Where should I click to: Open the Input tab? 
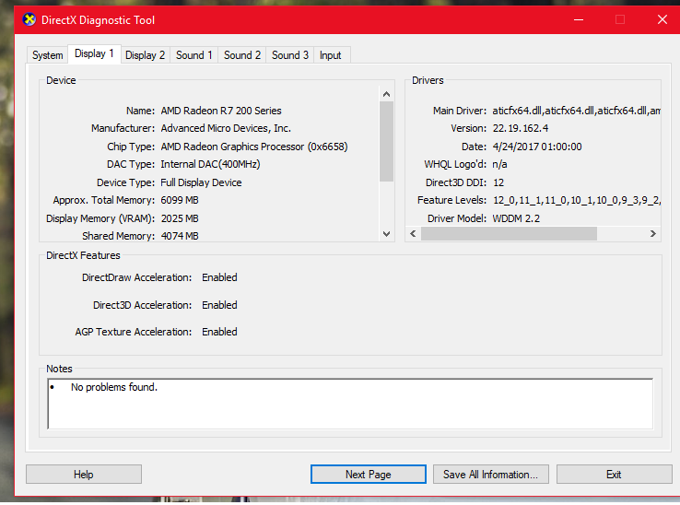[331, 55]
